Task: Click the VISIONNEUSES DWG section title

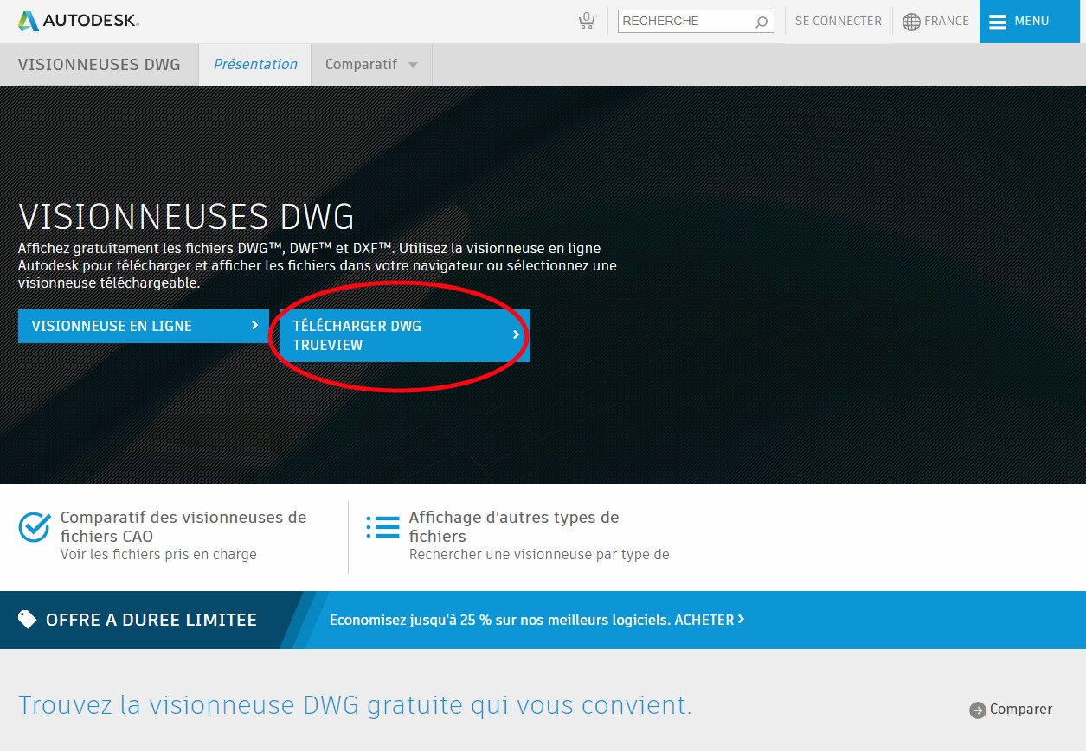Action: 100,65
